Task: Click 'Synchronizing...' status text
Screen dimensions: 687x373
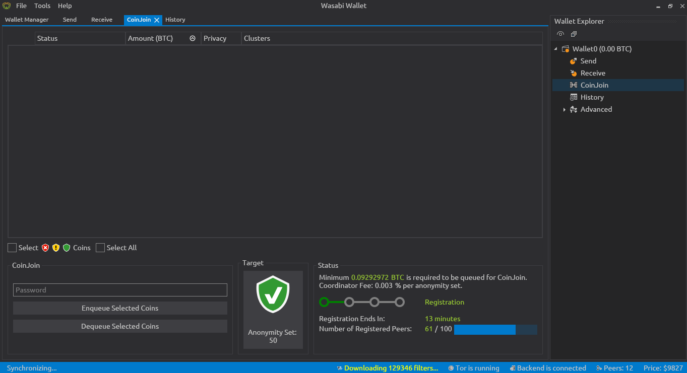Action: pos(32,368)
